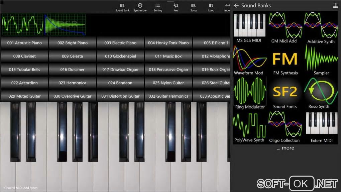Choose the Waveform Mod sound bank

pyautogui.click(x=249, y=60)
